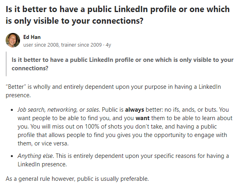Click 'trainer since 2009' in the author byline

[81, 45]
